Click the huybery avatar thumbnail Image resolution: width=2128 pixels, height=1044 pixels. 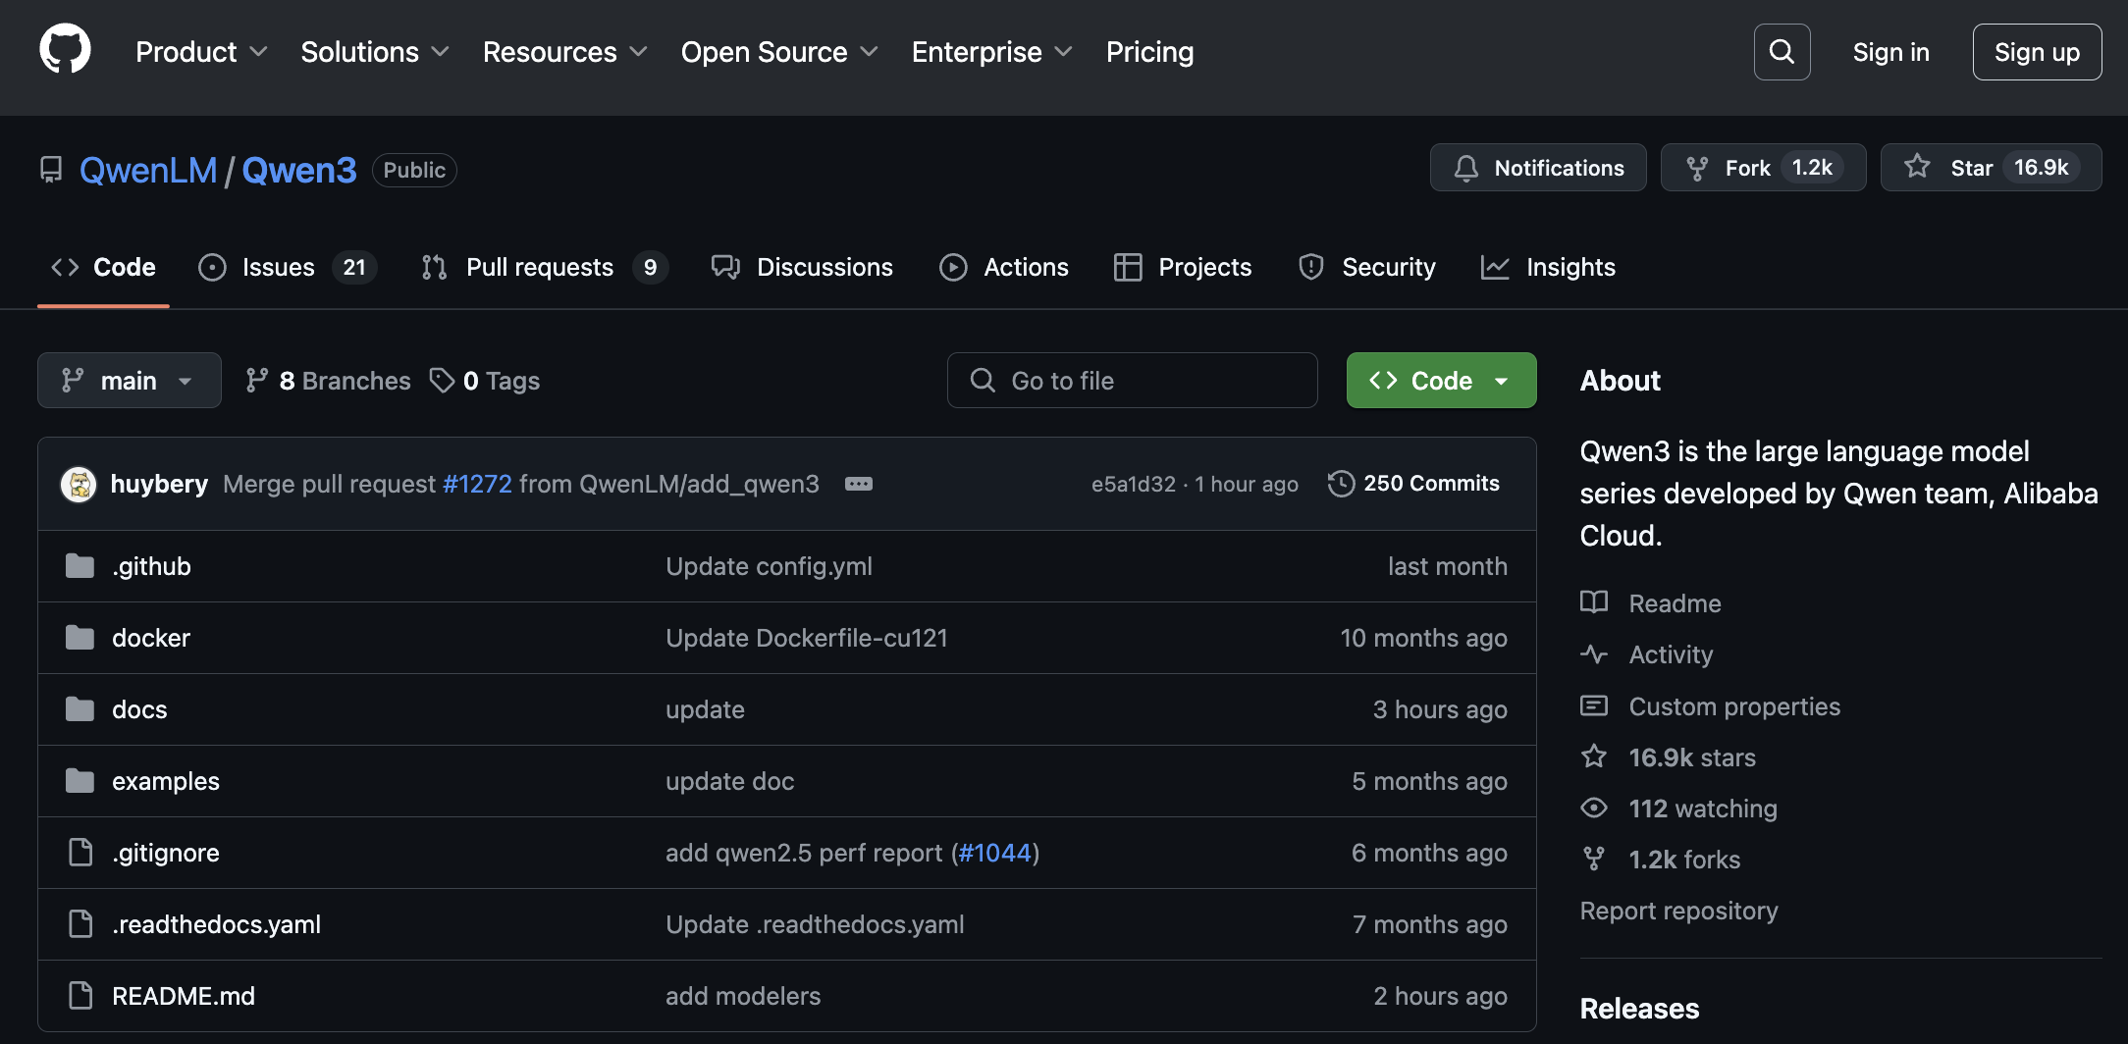[x=79, y=484]
